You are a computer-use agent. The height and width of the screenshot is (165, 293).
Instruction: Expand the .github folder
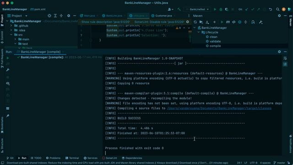pos(11,26)
